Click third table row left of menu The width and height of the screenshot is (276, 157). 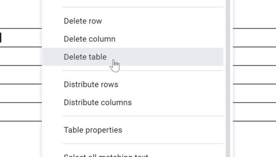click(20, 75)
